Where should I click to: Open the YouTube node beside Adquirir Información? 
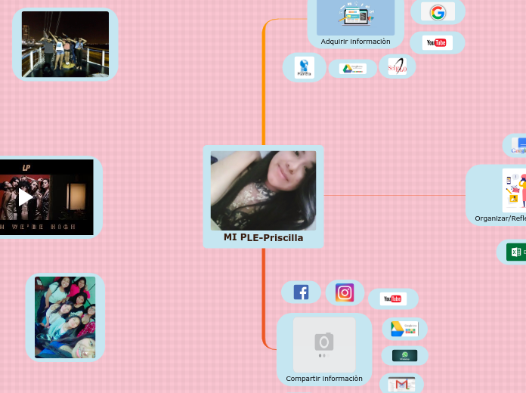437,42
